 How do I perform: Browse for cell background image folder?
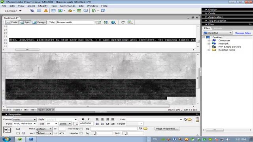tap(145, 129)
